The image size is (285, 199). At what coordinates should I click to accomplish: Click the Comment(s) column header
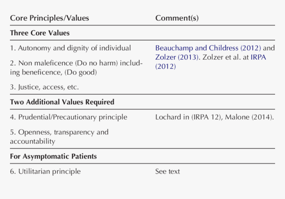tap(177, 18)
